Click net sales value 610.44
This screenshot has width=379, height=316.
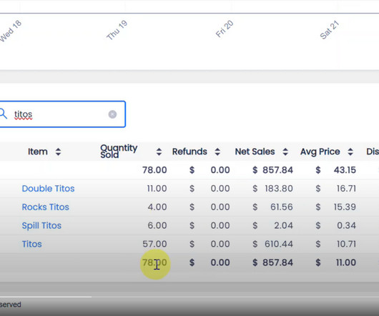[279, 244]
